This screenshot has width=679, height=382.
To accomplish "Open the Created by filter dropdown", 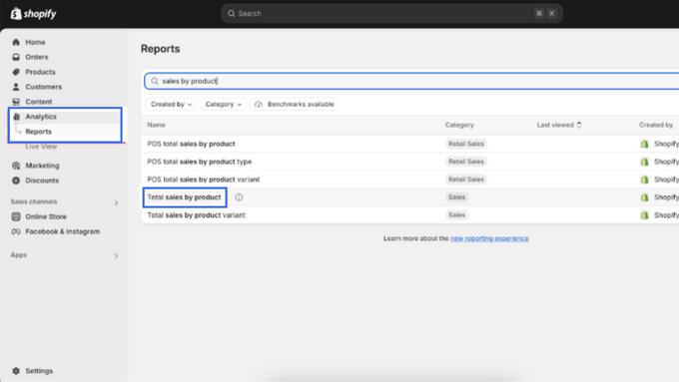I will click(171, 105).
